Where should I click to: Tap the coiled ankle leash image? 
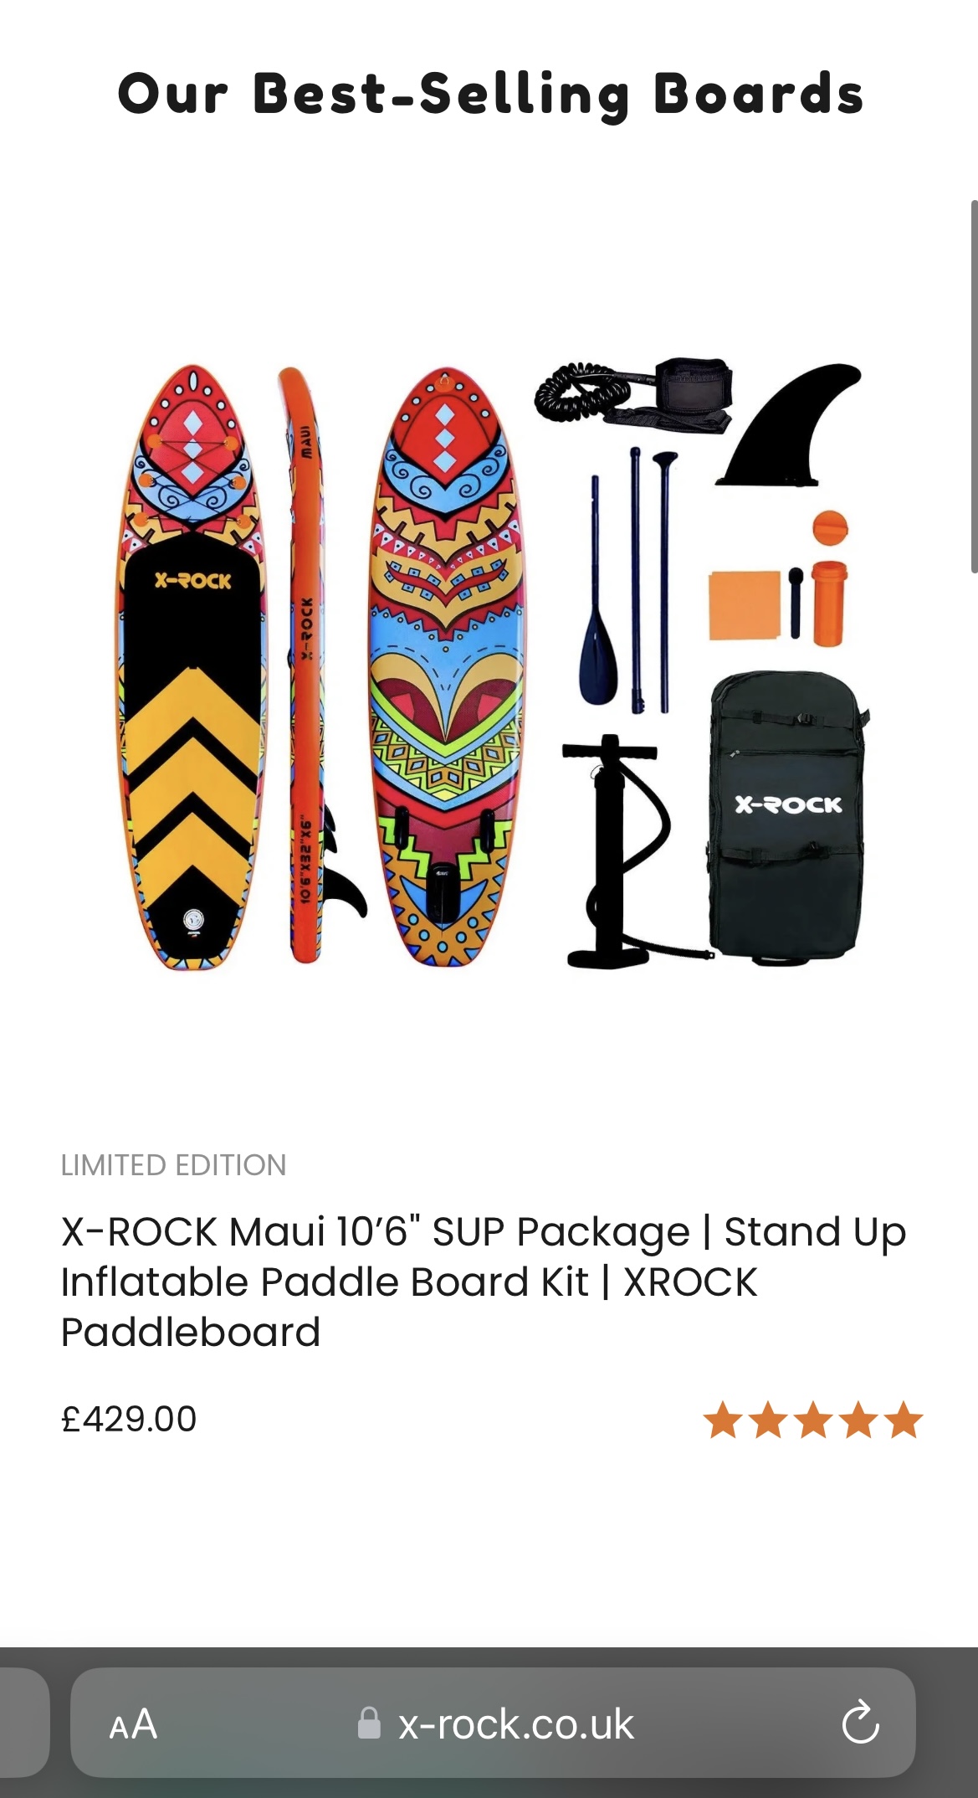click(x=634, y=394)
